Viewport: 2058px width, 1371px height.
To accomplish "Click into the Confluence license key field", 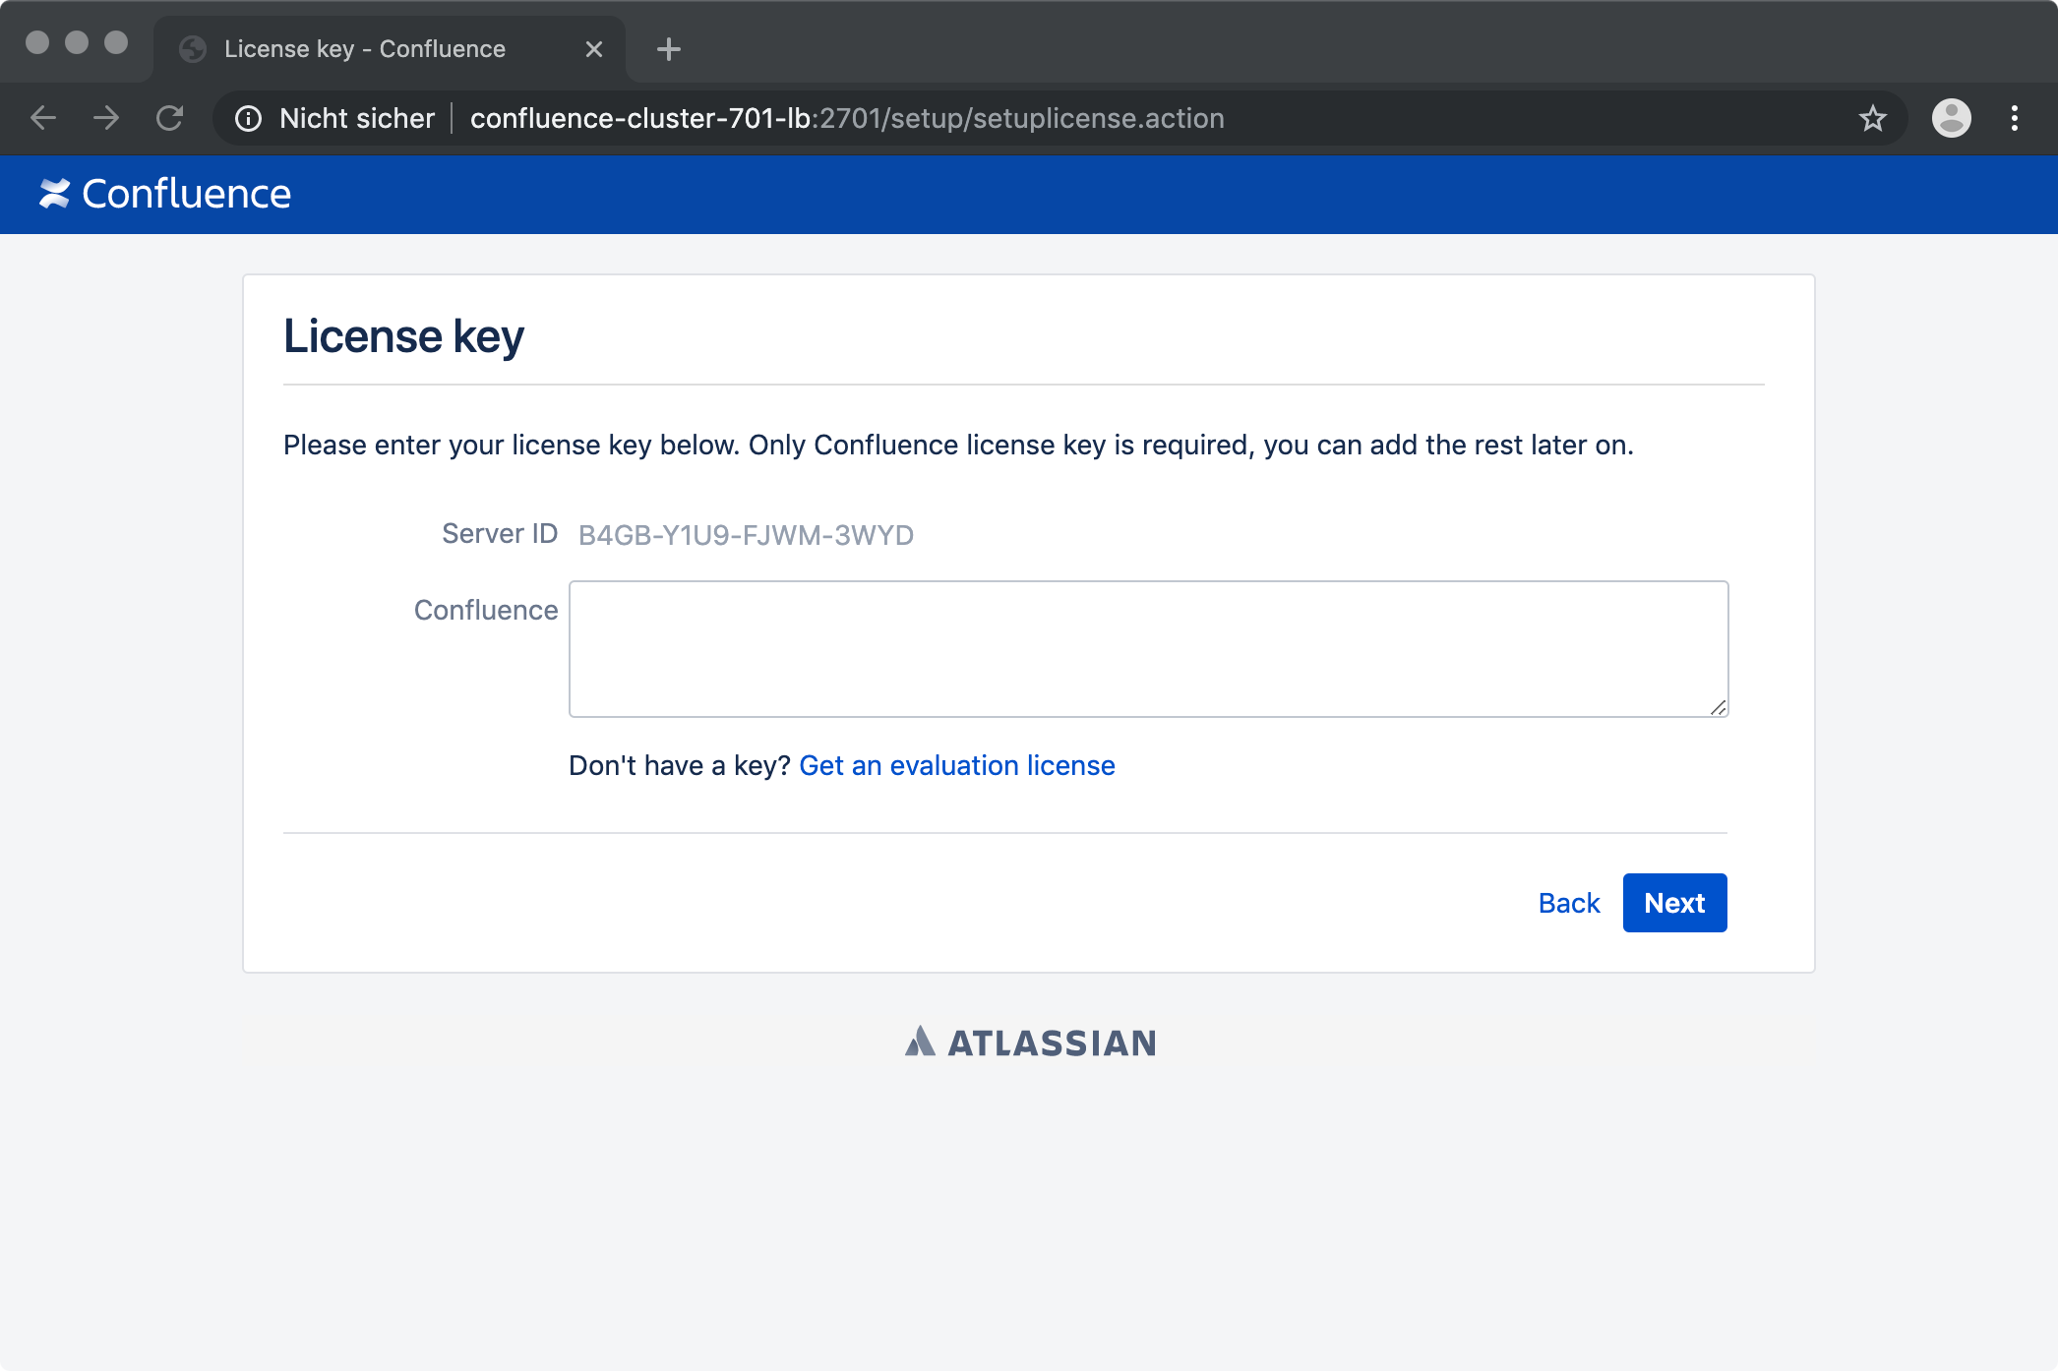I will pos(1148,649).
